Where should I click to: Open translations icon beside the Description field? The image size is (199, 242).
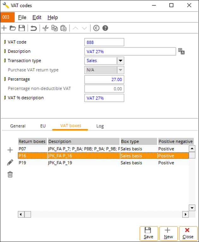click(181, 51)
